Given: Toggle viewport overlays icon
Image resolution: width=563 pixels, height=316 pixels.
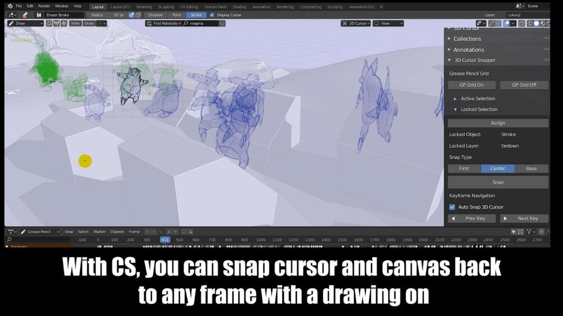Looking at the screenshot, I should (506, 23).
